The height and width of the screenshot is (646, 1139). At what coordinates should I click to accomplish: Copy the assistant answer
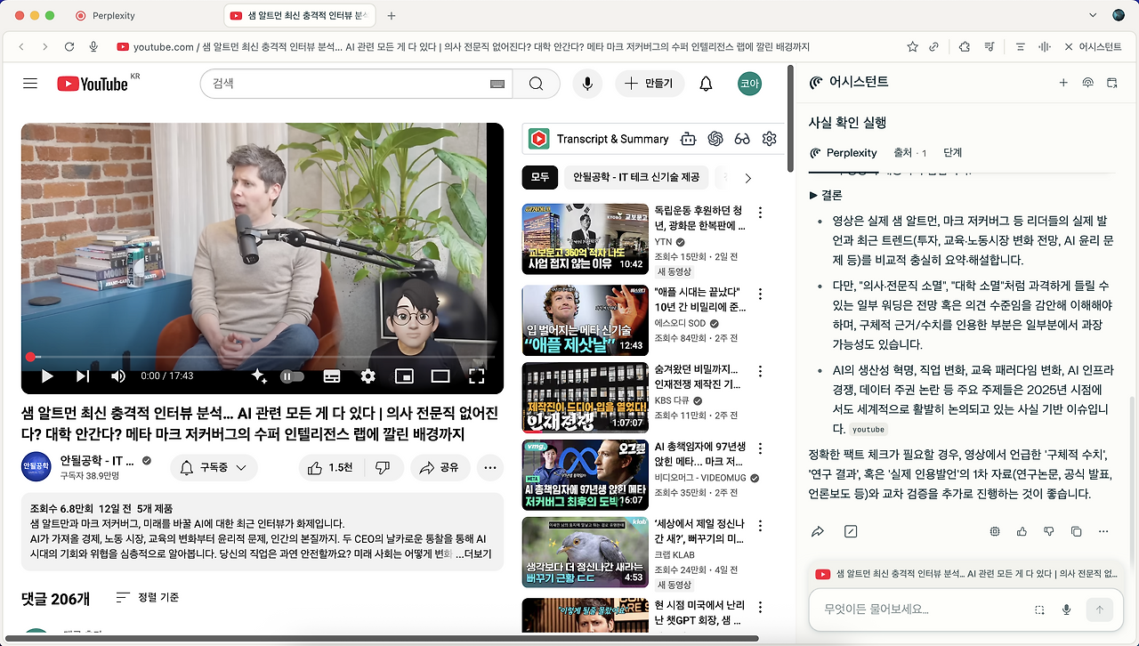point(1077,531)
